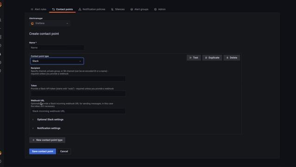
Task: Select the Contact points tab
Action: click(62, 9)
